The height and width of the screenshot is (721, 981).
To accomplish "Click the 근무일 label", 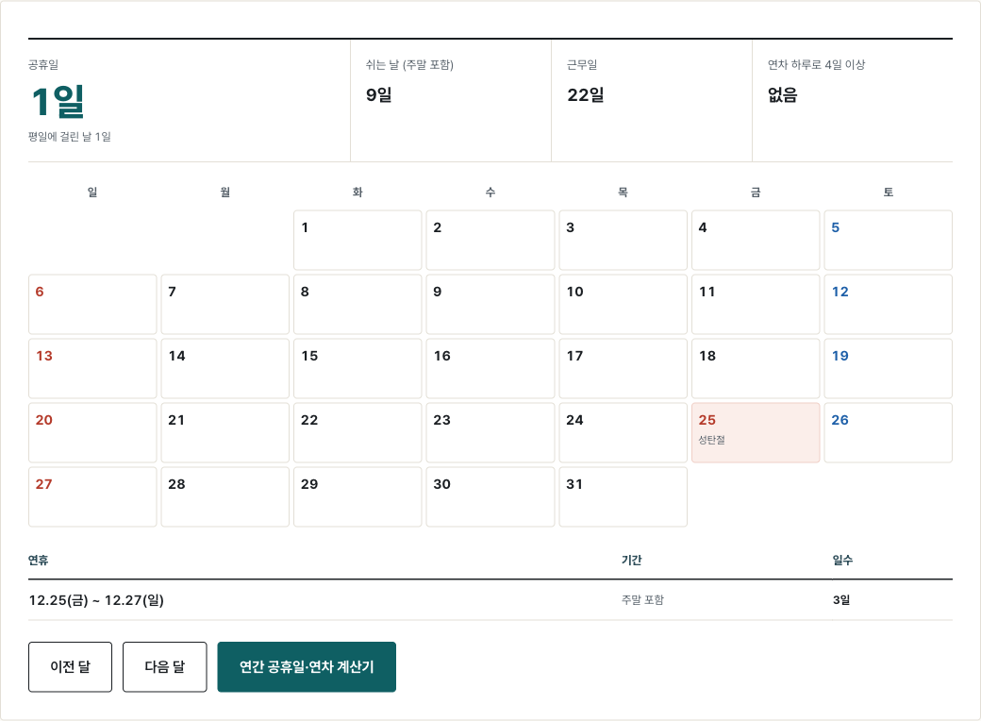I will click(x=582, y=64).
